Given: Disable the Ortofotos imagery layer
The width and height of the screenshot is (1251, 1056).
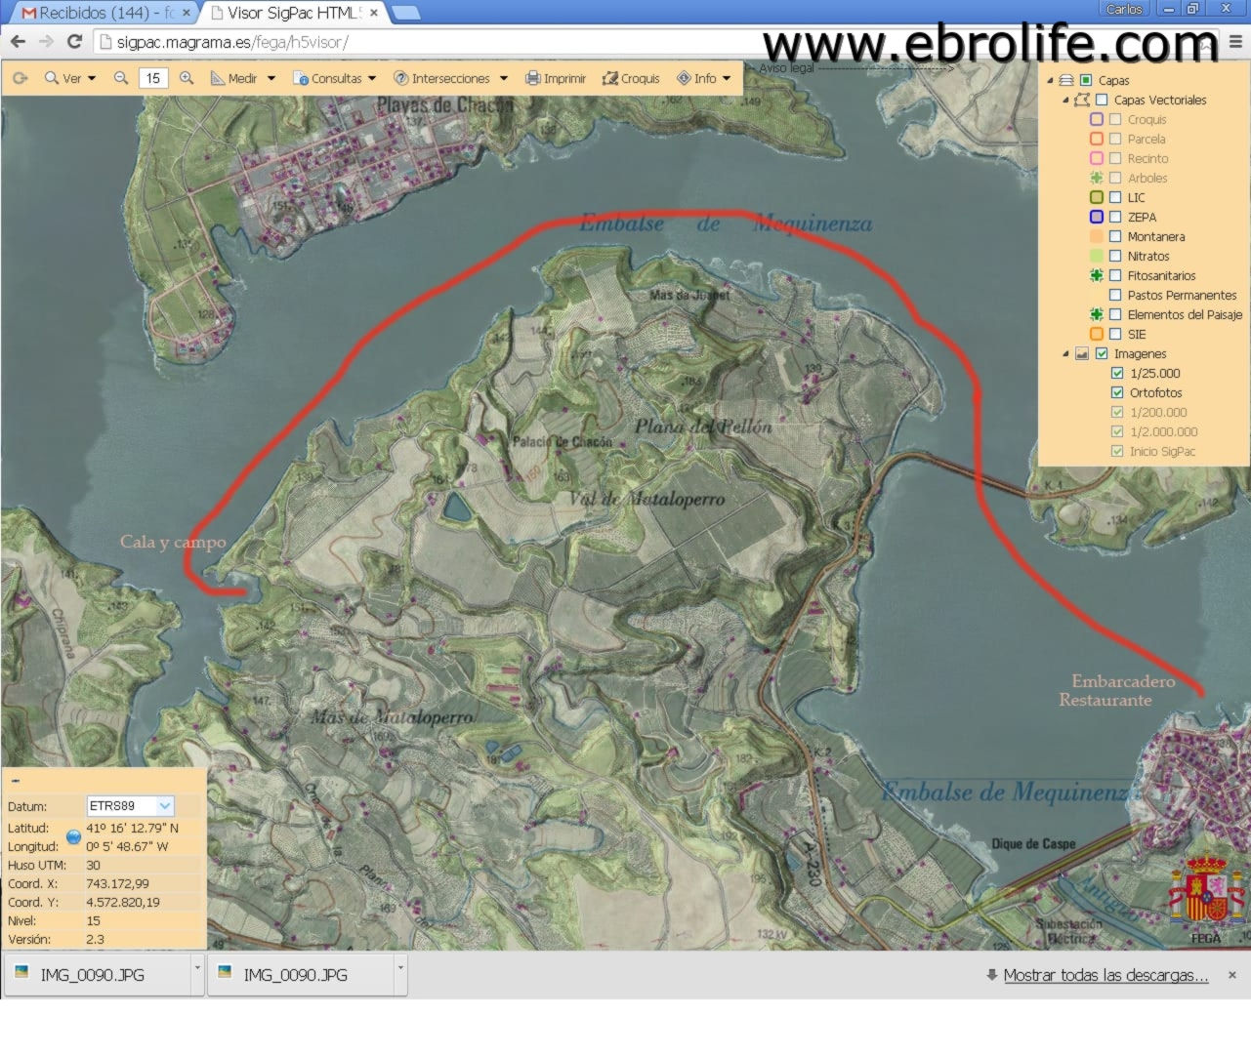Looking at the screenshot, I should [1117, 392].
